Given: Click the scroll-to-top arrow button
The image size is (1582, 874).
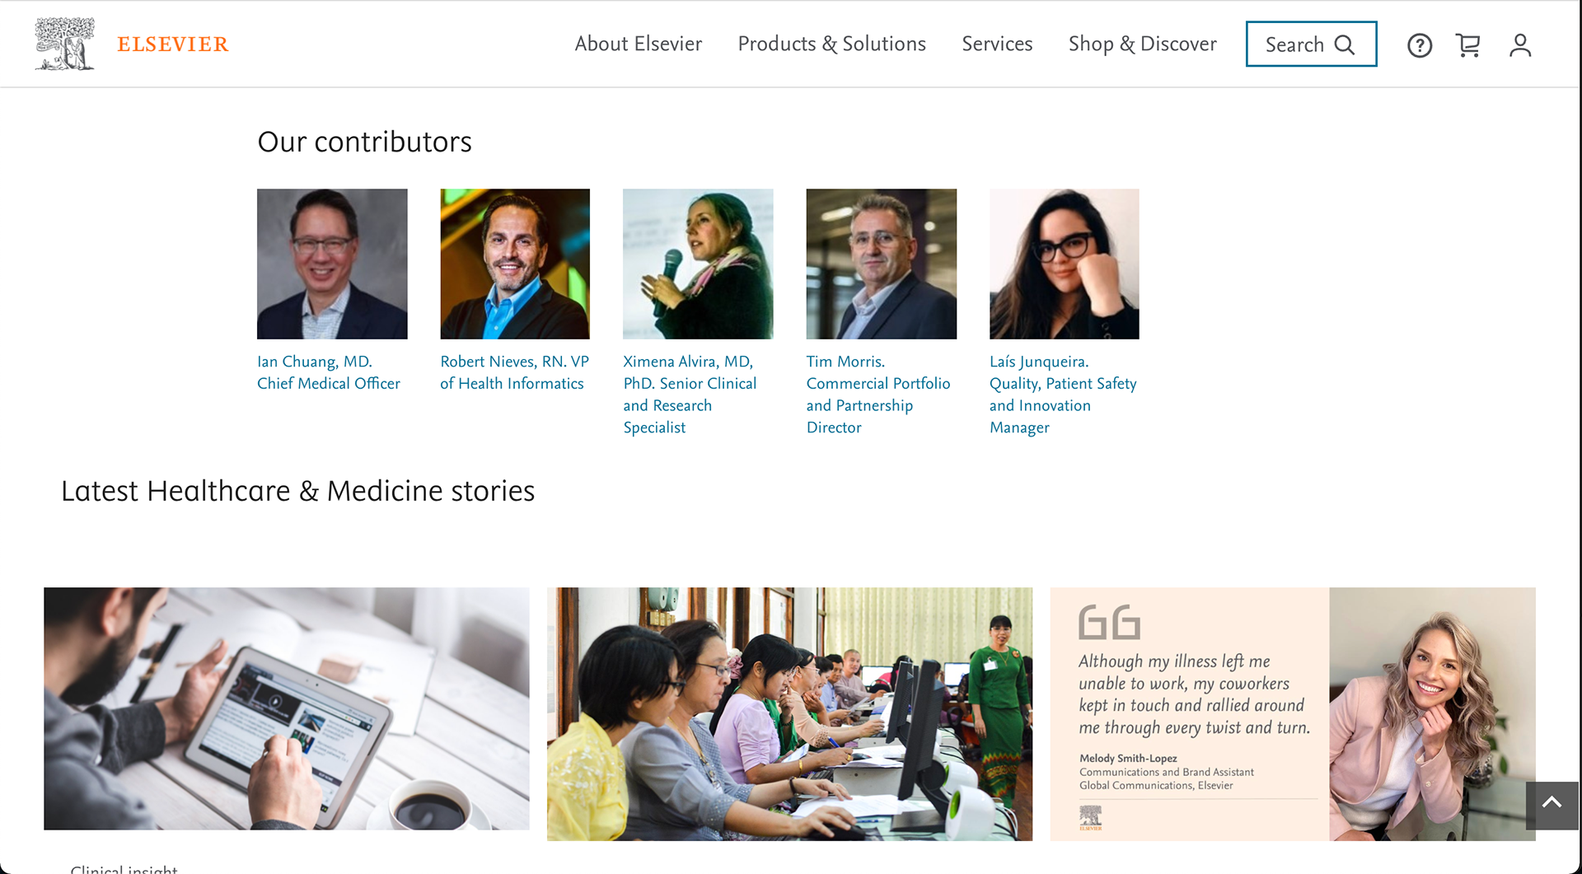Looking at the screenshot, I should coord(1552,803).
